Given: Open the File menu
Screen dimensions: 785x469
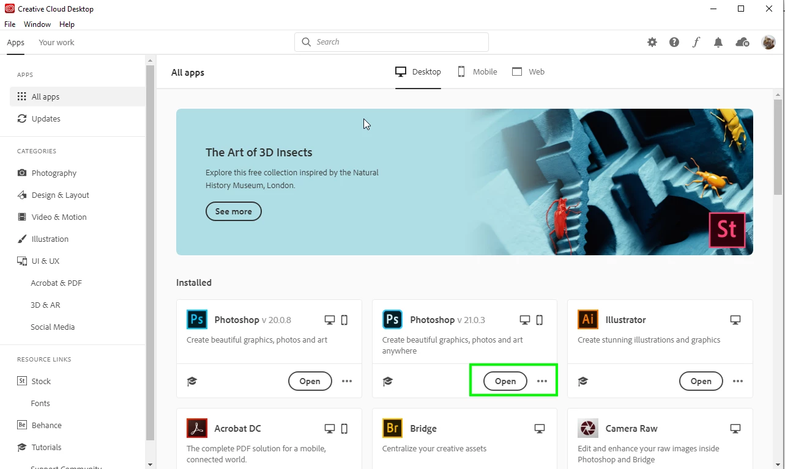Looking at the screenshot, I should 10,24.
